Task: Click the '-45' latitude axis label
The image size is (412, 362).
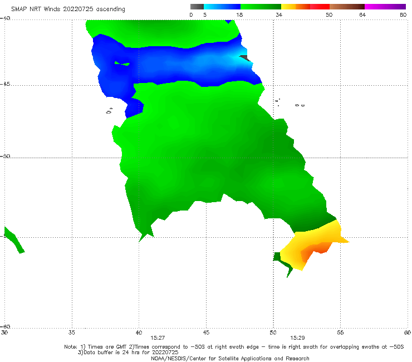Action: click(5, 84)
